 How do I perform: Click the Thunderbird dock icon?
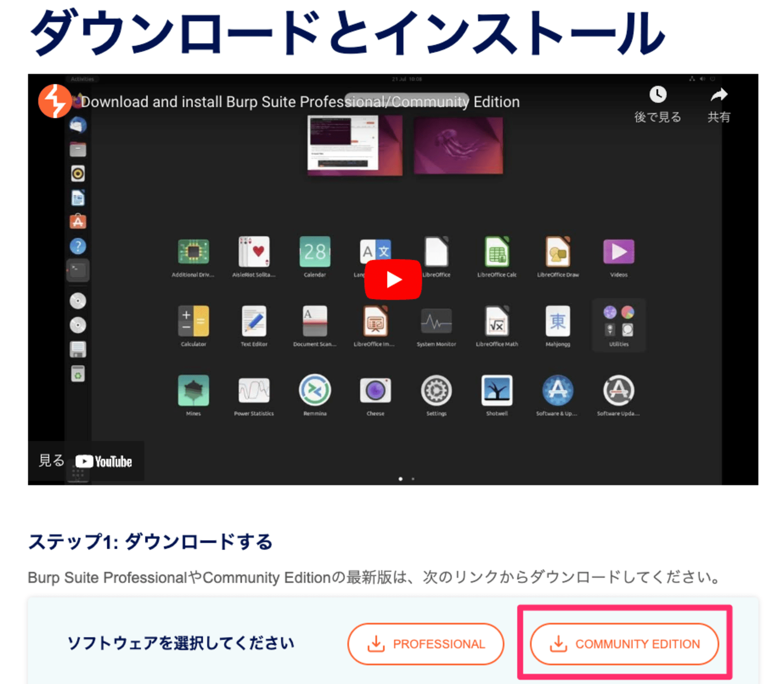pos(78,125)
